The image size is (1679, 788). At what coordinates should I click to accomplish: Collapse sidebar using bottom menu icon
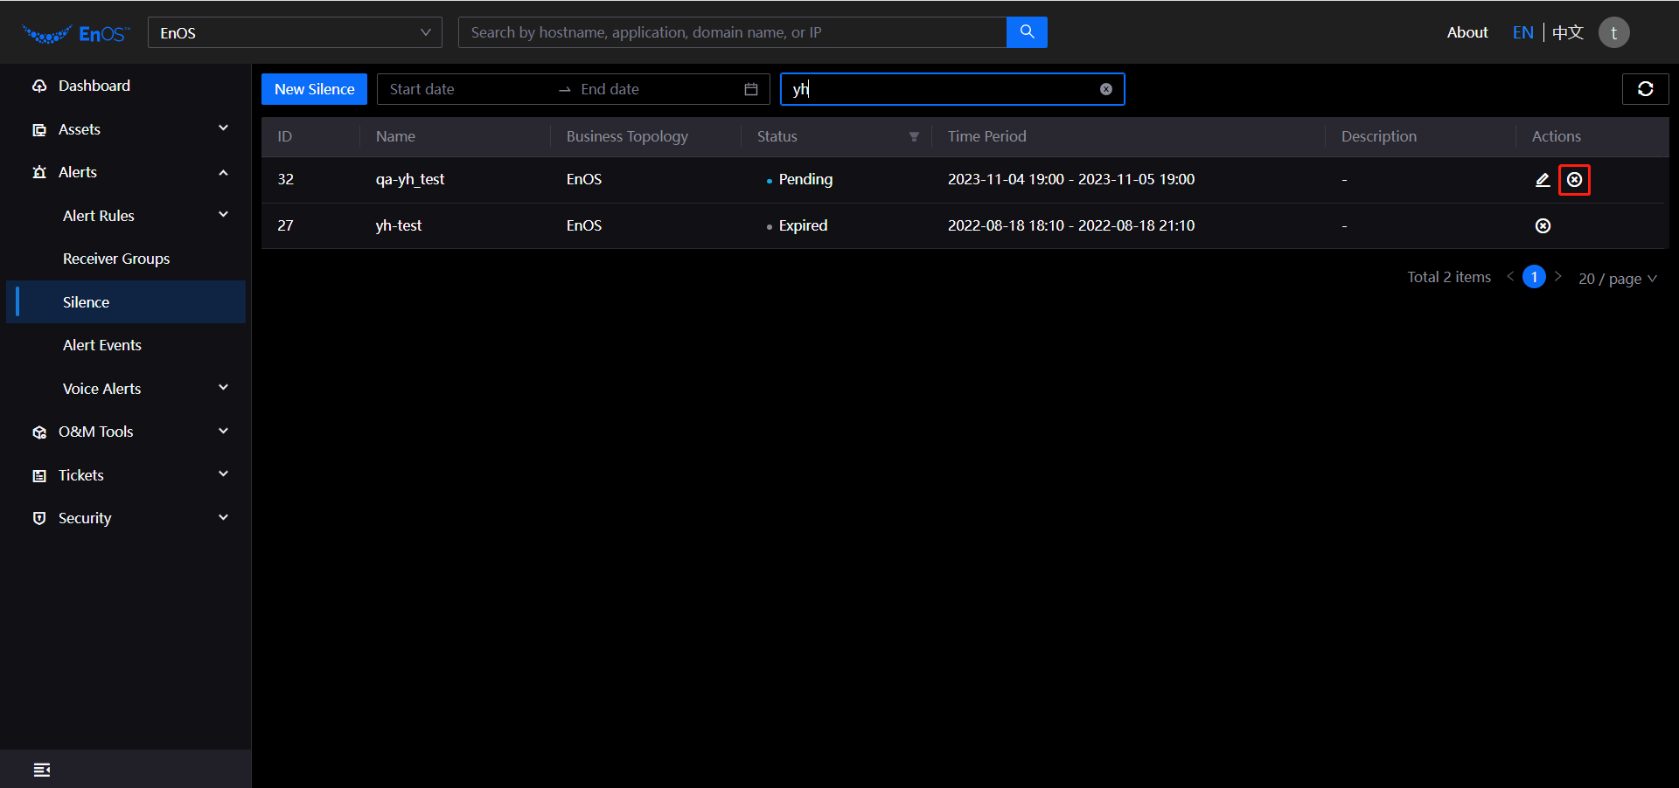coord(42,770)
